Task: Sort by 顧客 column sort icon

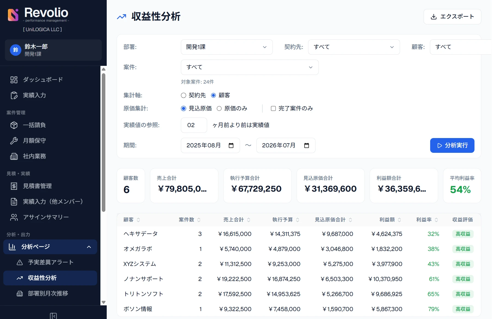Action: 138,220
